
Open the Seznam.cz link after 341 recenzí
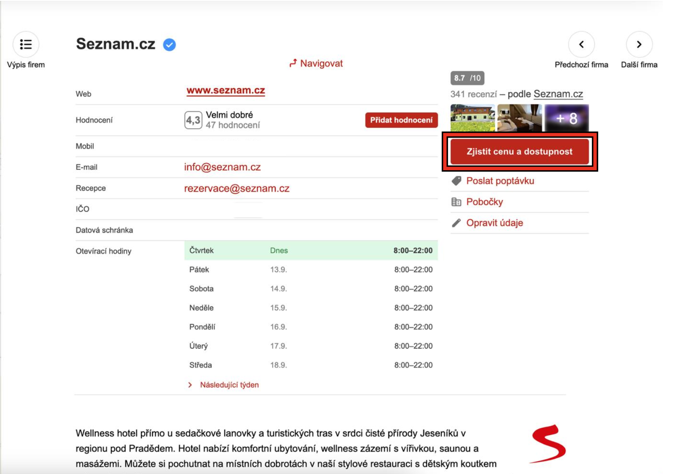(x=558, y=94)
